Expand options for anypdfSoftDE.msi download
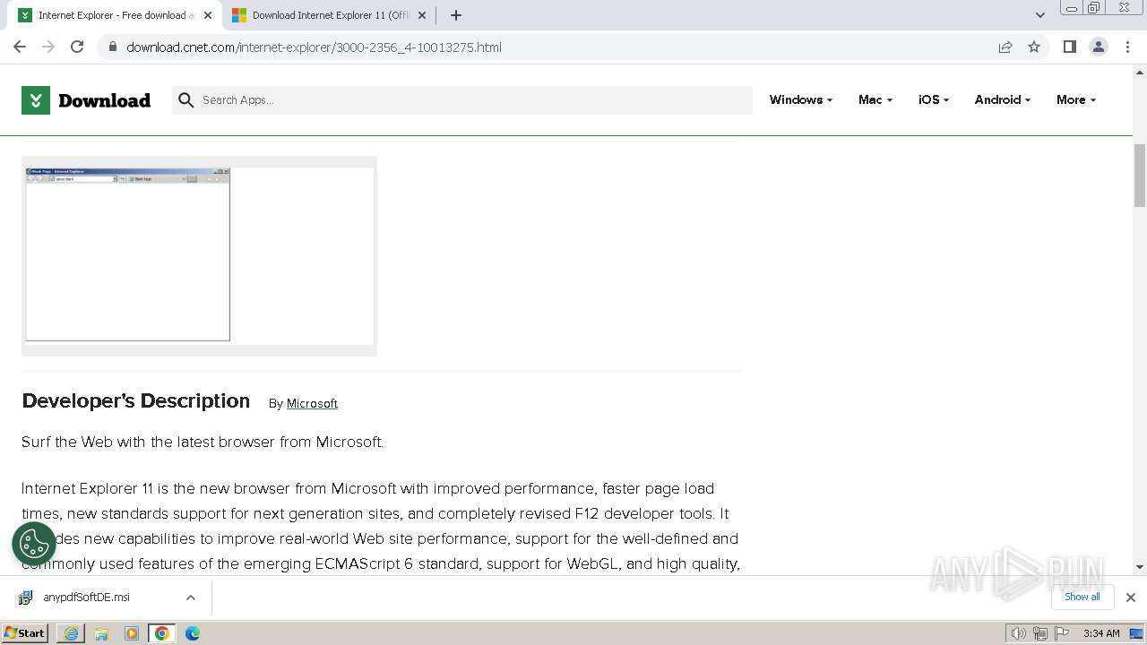 click(x=191, y=598)
